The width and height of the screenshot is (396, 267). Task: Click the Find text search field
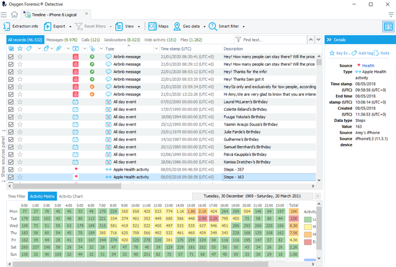click(x=271, y=40)
